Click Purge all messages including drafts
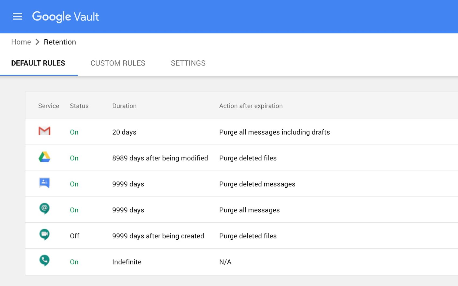 (275, 132)
